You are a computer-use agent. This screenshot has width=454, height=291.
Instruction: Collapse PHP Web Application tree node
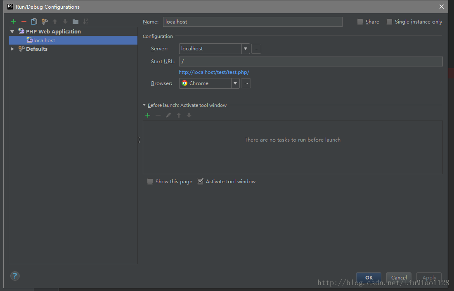12,31
